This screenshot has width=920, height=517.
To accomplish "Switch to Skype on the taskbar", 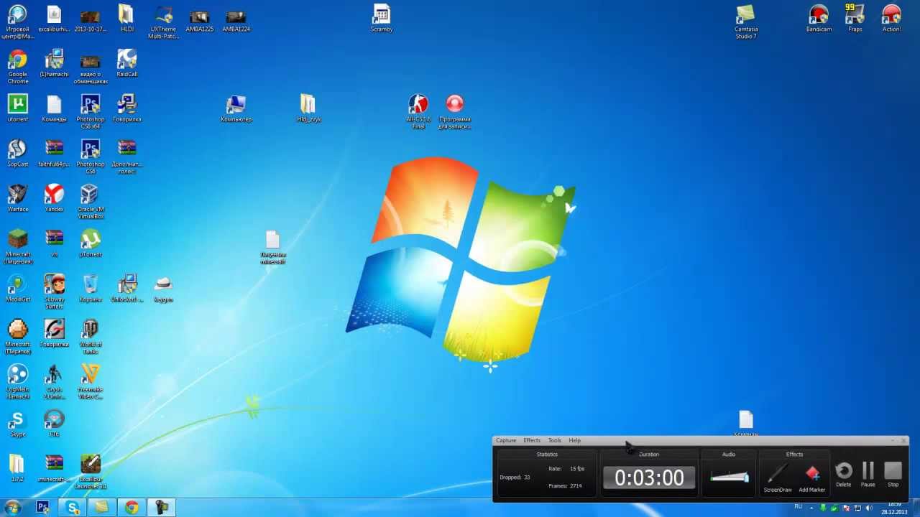I will pyautogui.click(x=72, y=508).
